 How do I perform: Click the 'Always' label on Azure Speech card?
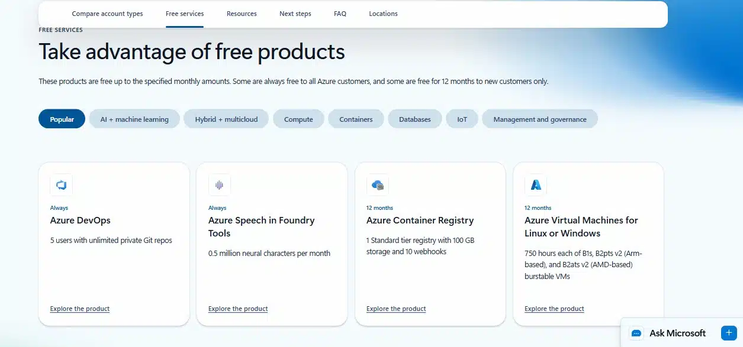pos(217,208)
